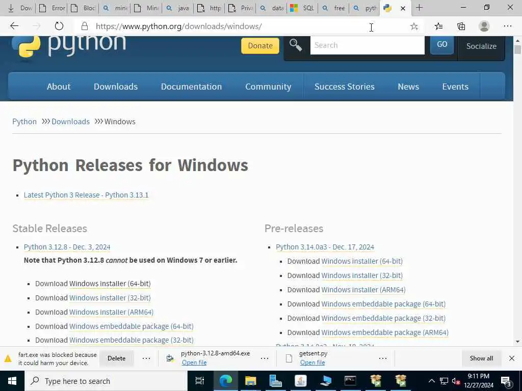Open Task View in the taskbar
The height and width of the screenshot is (391, 522).
pyautogui.click(x=200, y=381)
